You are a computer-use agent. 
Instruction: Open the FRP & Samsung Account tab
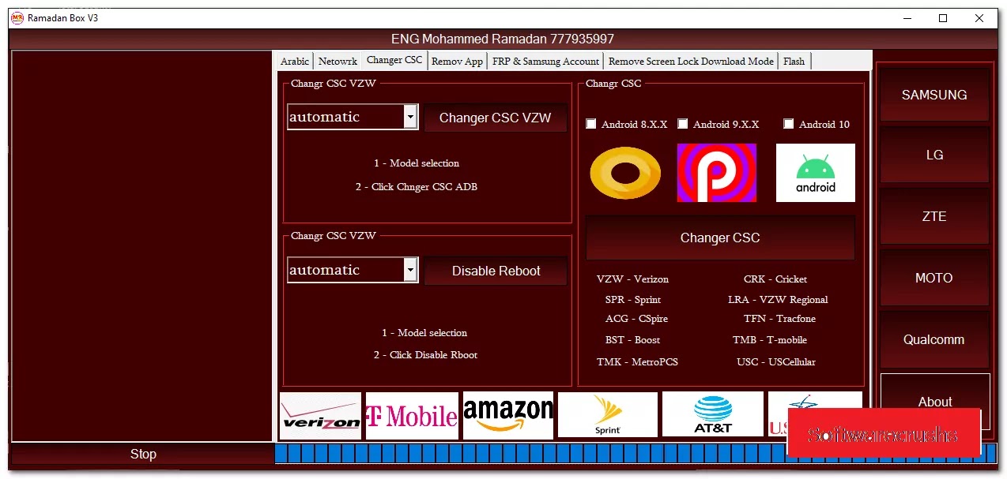point(545,61)
